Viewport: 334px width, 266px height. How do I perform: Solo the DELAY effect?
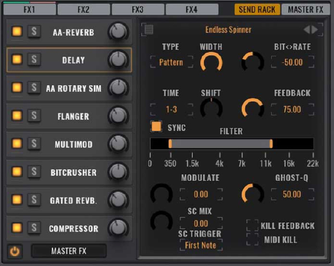34,59
